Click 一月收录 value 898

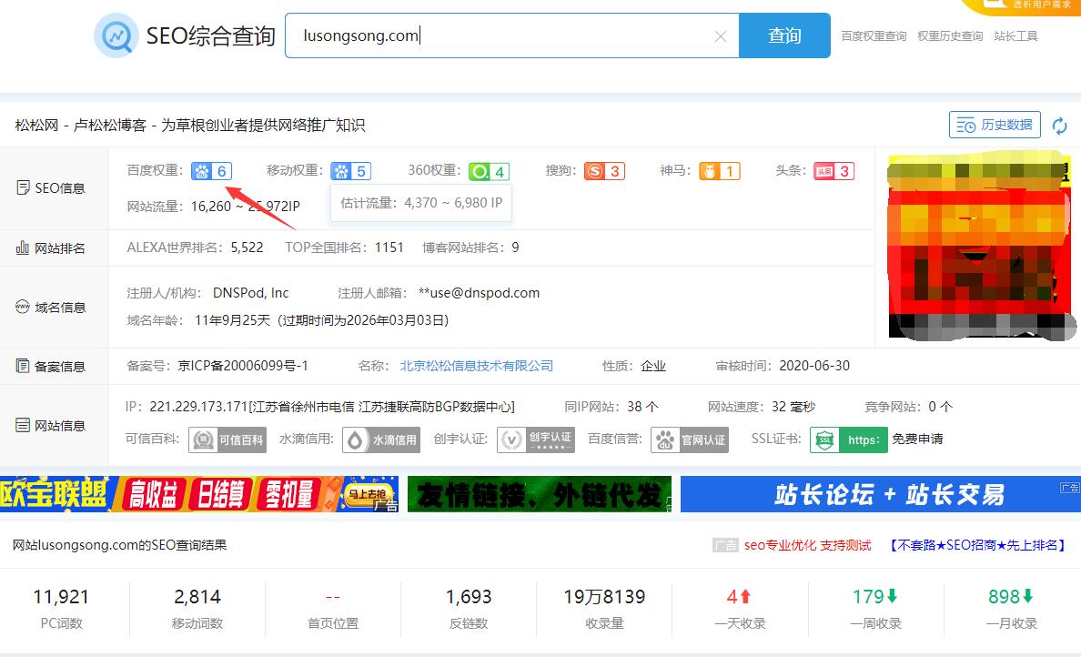1011,596
